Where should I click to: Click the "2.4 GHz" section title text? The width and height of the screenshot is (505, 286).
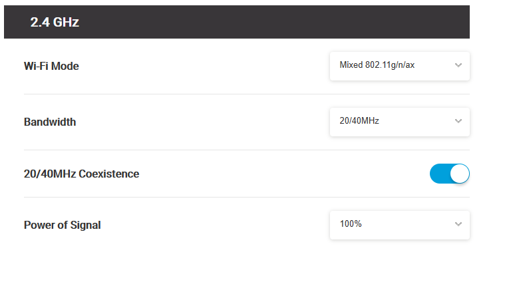pyautogui.click(x=55, y=23)
